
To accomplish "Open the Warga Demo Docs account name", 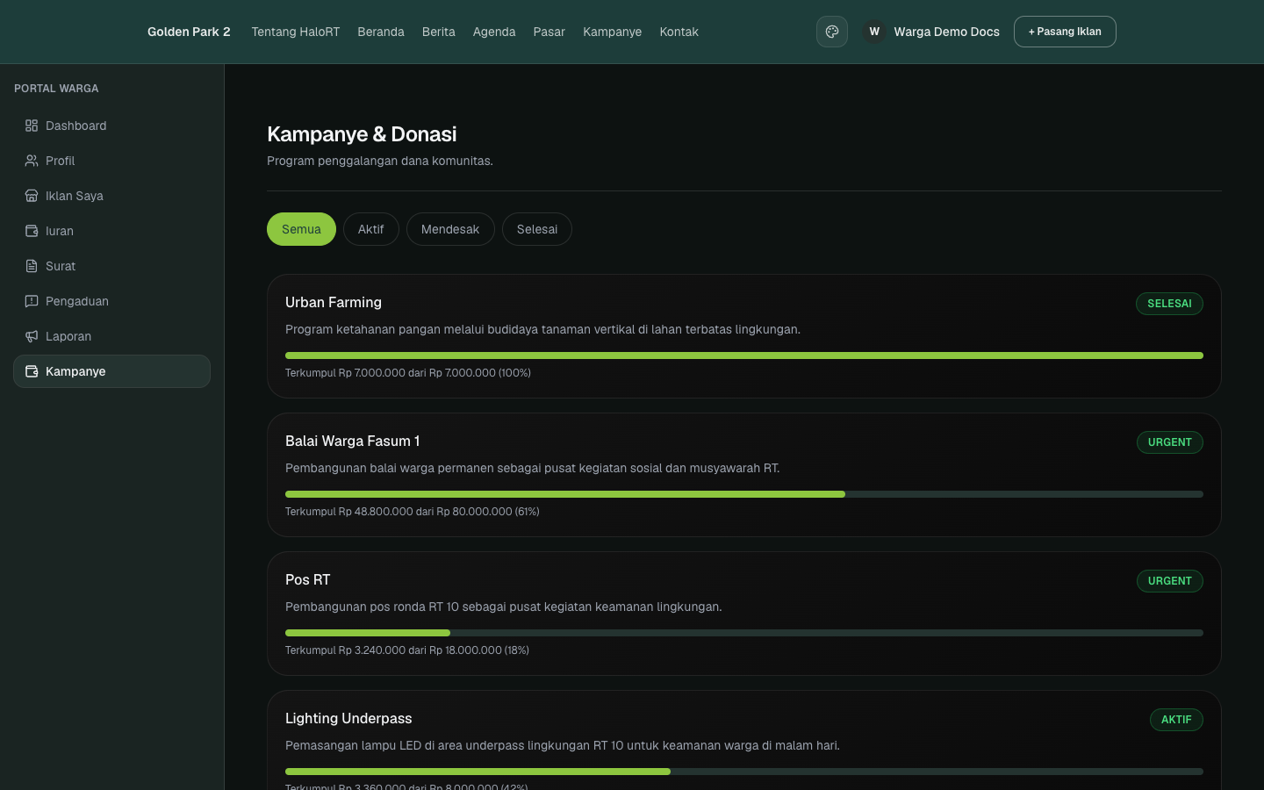I will pyautogui.click(x=946, y=32).
